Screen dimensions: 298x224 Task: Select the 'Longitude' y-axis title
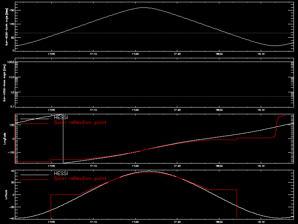pos(4,139)
